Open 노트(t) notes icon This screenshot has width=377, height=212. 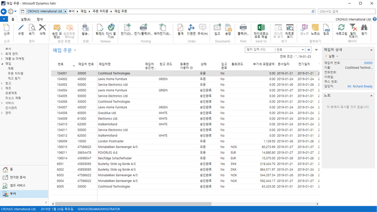click(315, 30)
